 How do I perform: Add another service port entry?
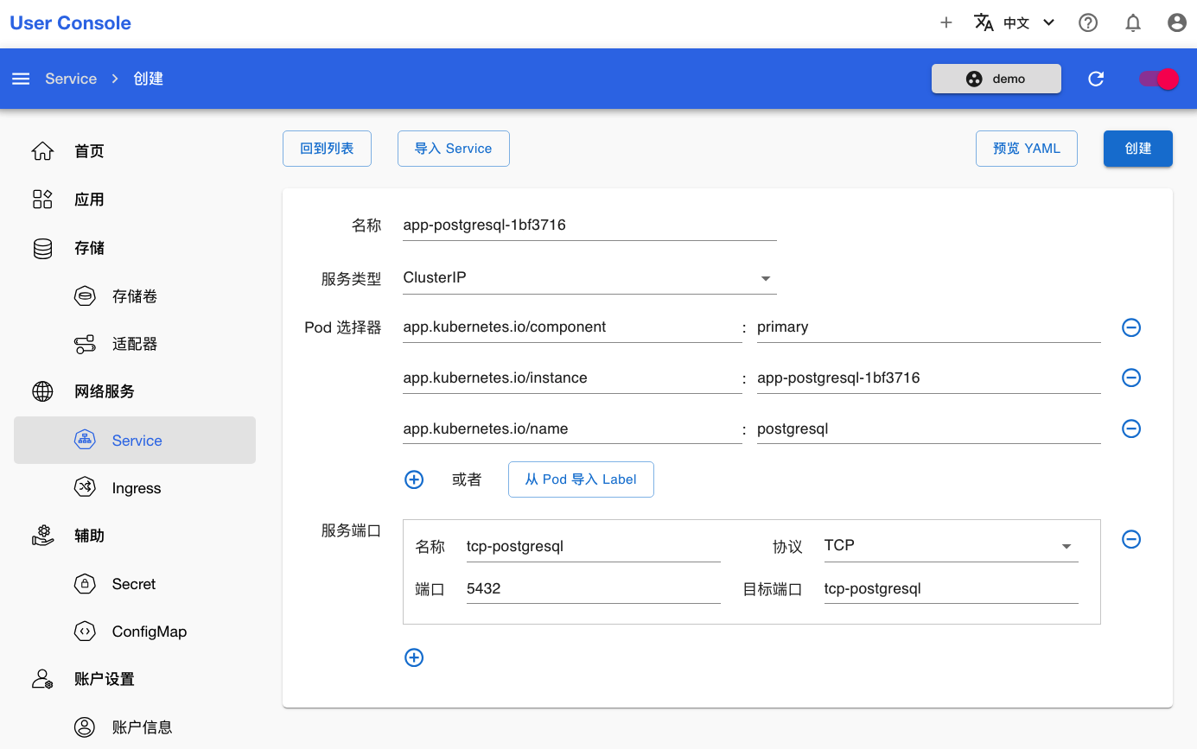[x=414, y=657]
